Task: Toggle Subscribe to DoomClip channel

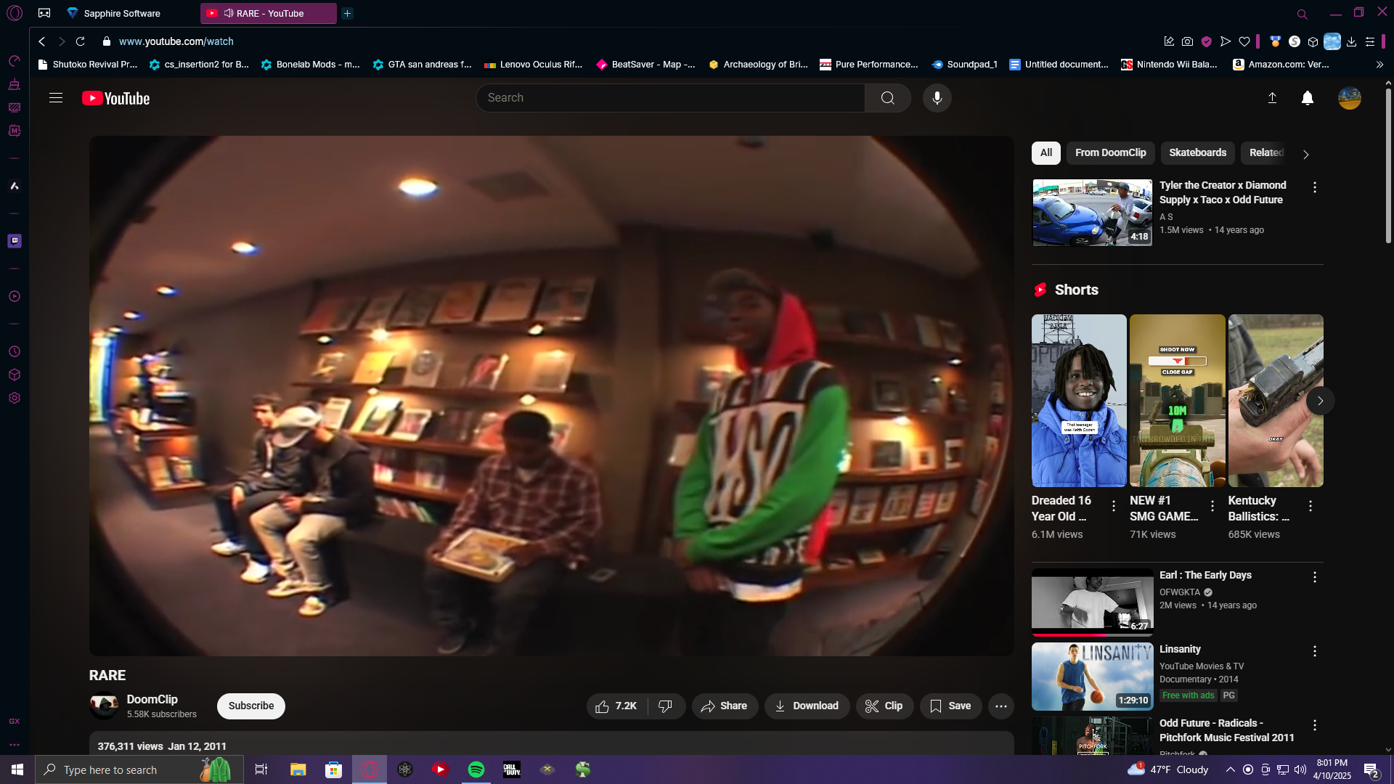Action: (x=250, y=706)
